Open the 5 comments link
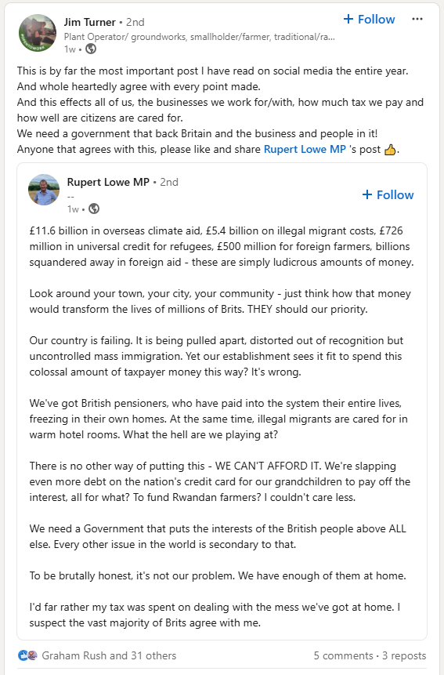 click(344, 655)
